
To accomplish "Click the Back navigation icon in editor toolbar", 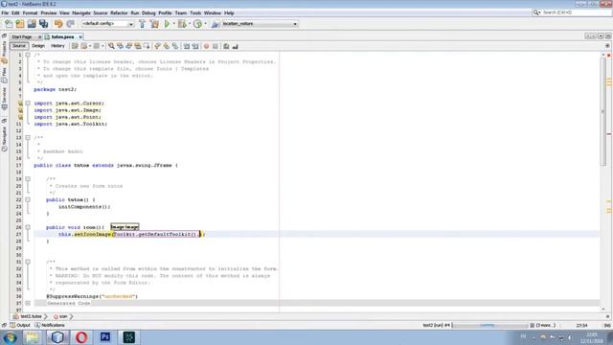I will [83, 46].
